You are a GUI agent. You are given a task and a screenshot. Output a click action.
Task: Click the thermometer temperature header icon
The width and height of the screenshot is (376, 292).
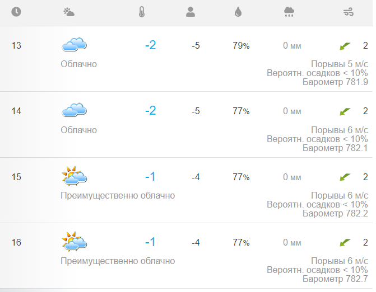click(142, 12)
